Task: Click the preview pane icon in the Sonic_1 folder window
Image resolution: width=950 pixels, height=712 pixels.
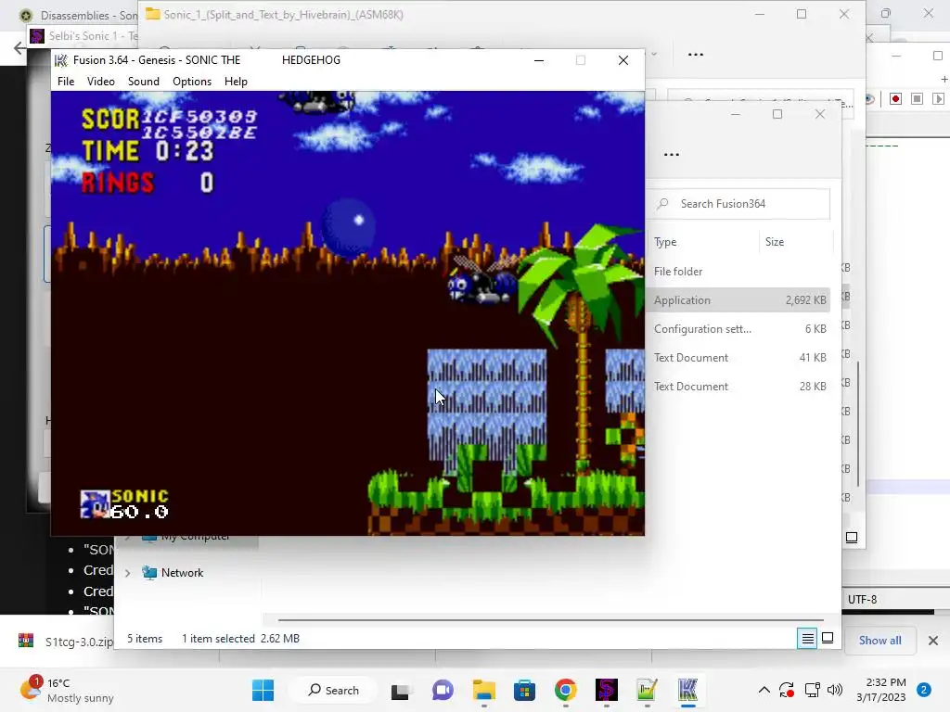Action: [852, 538]
